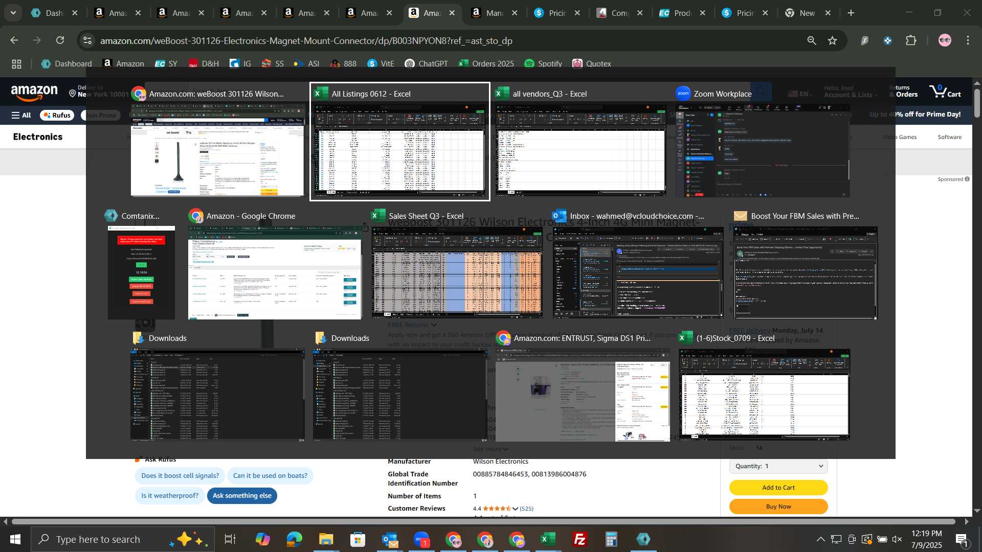Click the Amazon logo
This screenshot has height=552, width=982.
pos(35,94)
